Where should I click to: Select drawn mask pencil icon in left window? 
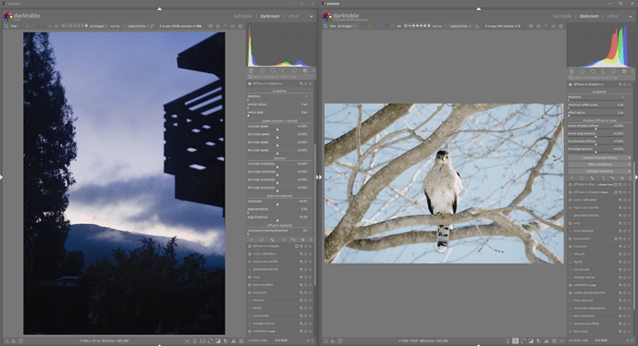point(272,240)
